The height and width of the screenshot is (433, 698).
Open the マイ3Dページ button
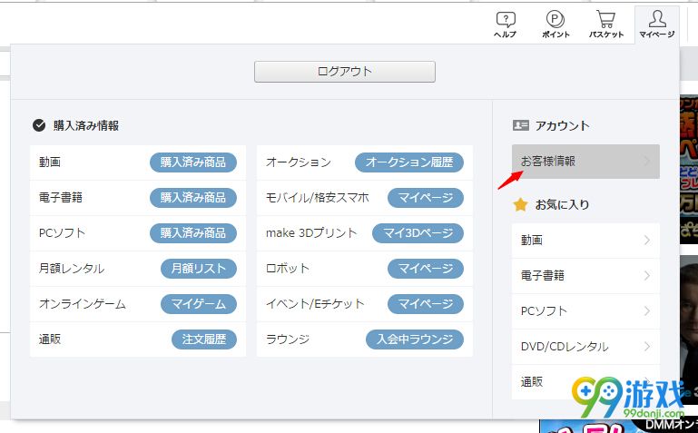coord(418,233)
